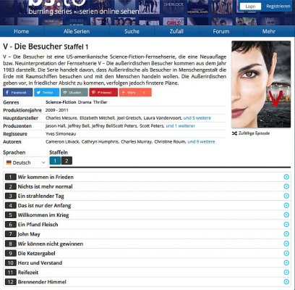This screenshot has width=295, height=290.
Task: Open episode title Wir kommen in Frieden
Action: (x=46, y=177)
